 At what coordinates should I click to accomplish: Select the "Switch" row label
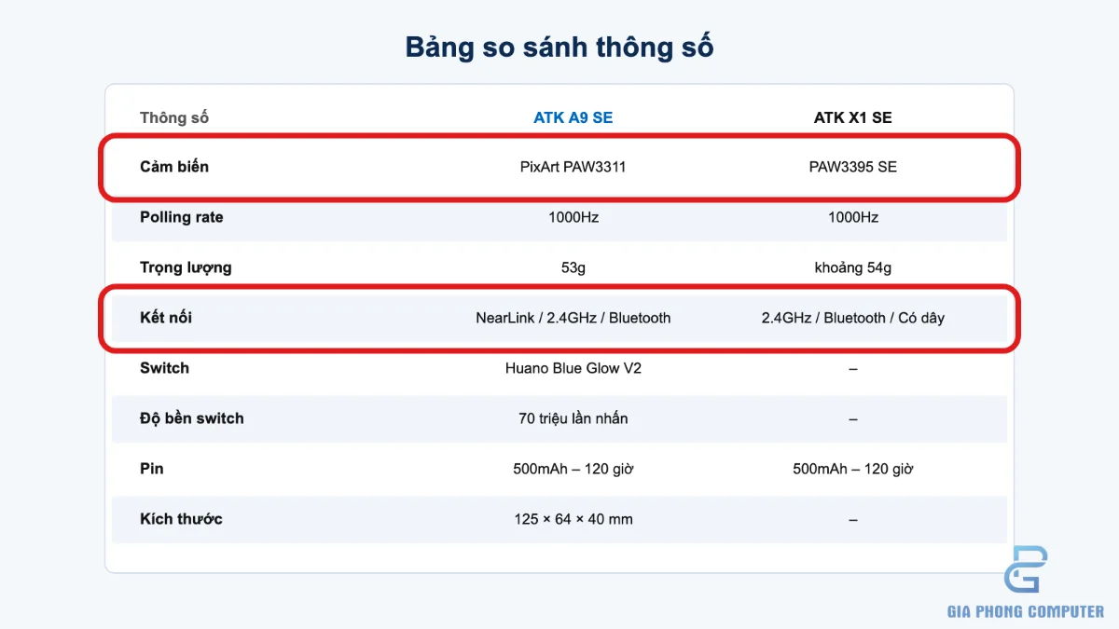164,368
